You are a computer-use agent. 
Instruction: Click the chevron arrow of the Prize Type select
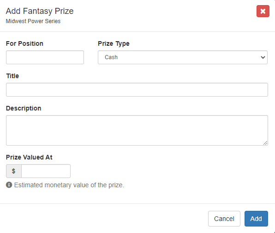coord(263,57)
